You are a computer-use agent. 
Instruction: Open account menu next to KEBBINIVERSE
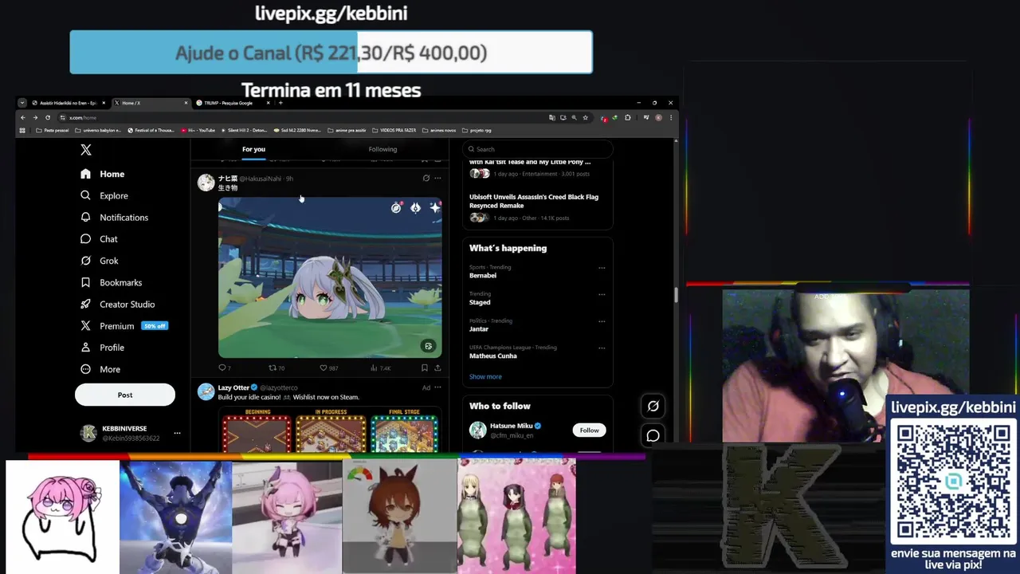tap(177, 433)
